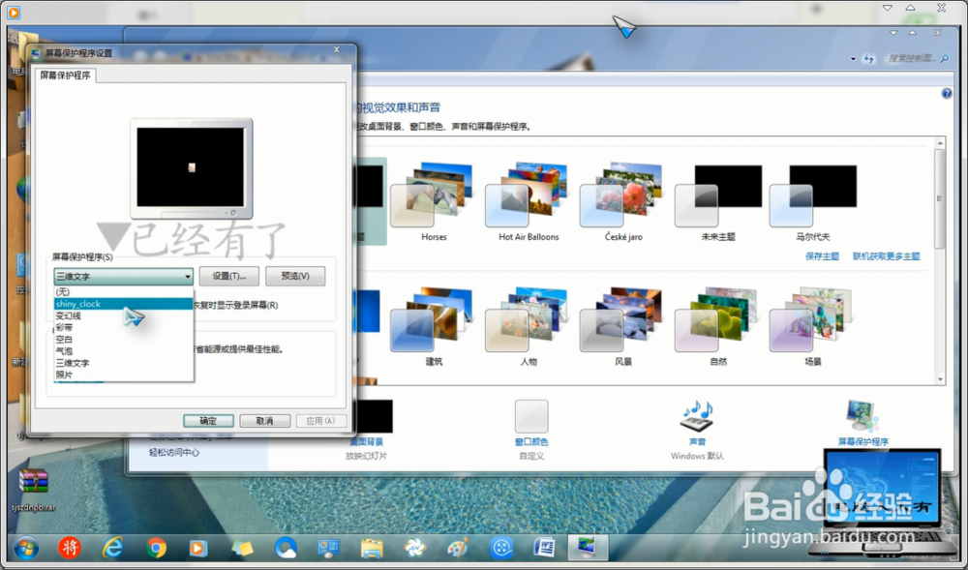
Task: Open the 窗口颜色 swatch icon
Action: click(531, 416)
